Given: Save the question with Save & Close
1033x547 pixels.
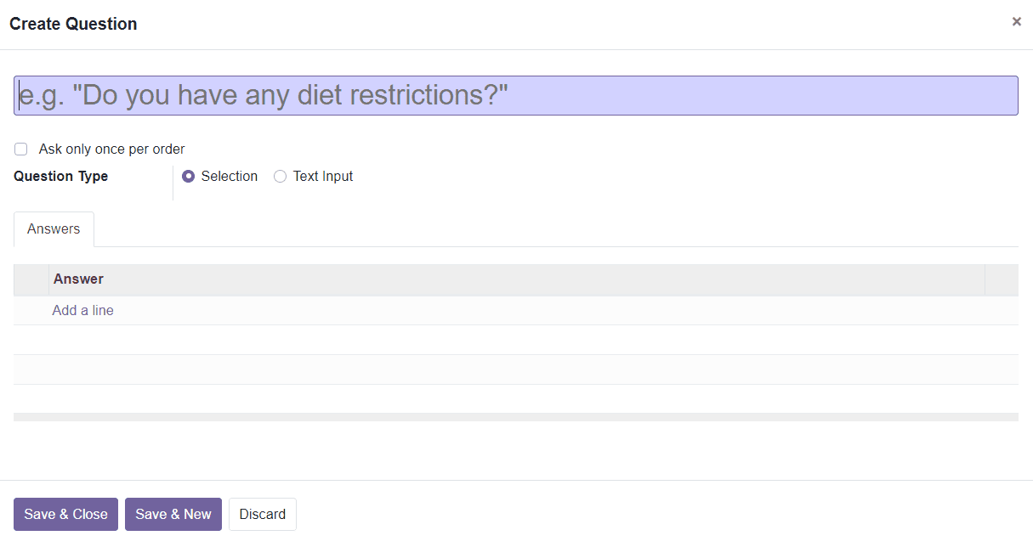Looking at the screenshot, I should click(x=65, y=515).
